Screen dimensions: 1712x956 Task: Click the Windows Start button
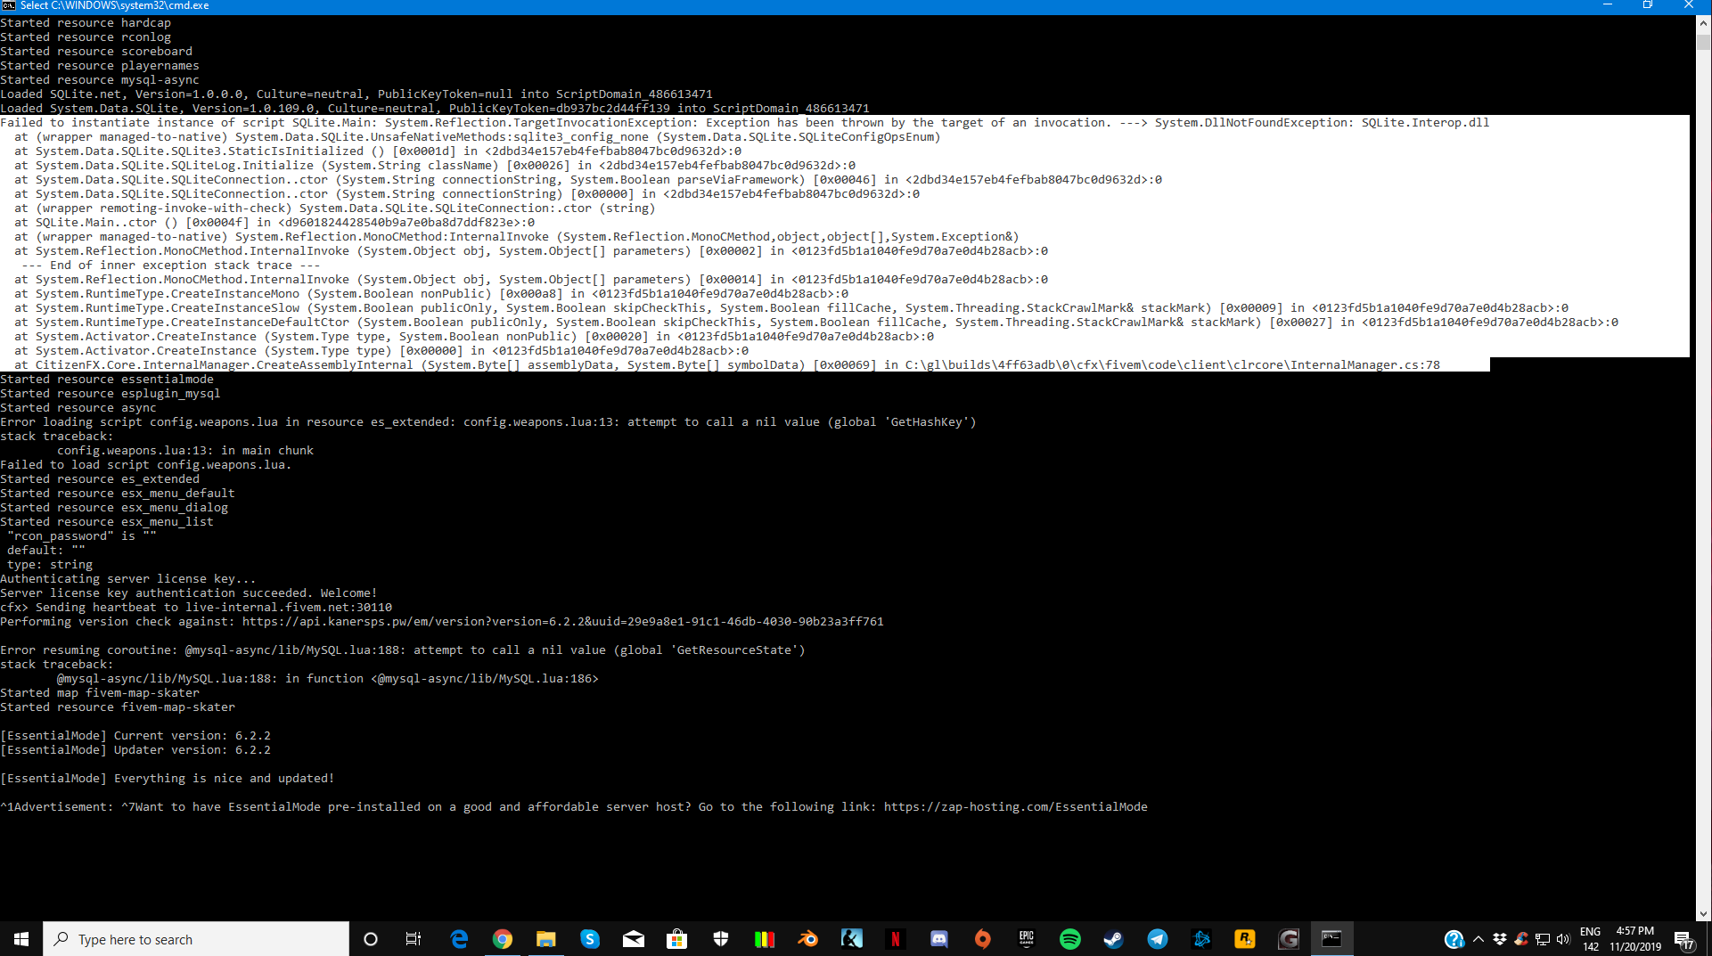pos(21,939)
